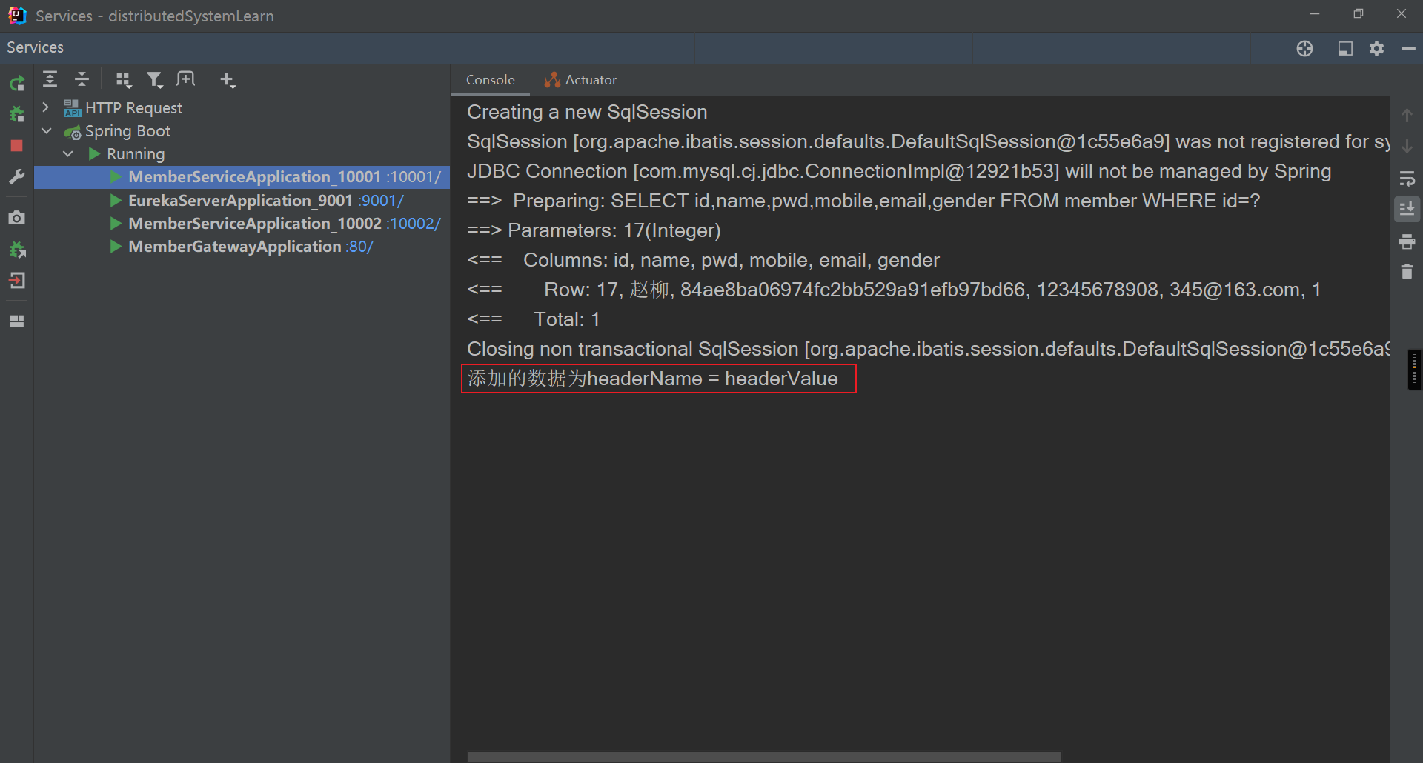Toggle scroll to end of console
This screenshot has height=763, width=1423.
click(x=1407, y=210)
